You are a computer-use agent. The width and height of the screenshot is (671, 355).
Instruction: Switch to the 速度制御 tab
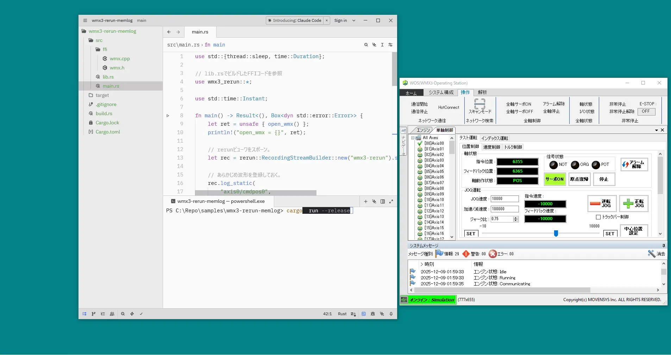(491, 147)
